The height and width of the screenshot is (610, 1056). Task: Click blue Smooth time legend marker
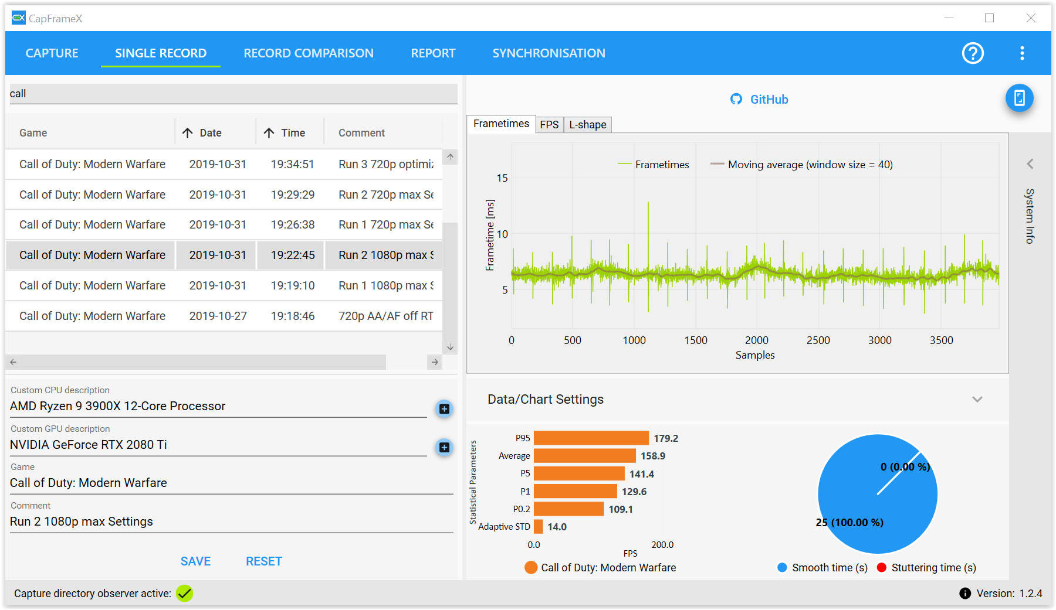click(x=782, y=568)
